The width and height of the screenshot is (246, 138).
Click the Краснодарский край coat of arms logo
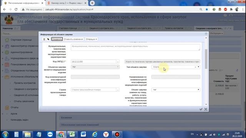click(x=9, y=20)
